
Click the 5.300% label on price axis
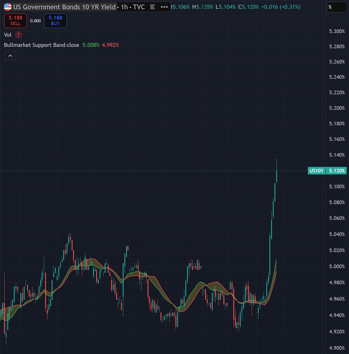(337, 31)
